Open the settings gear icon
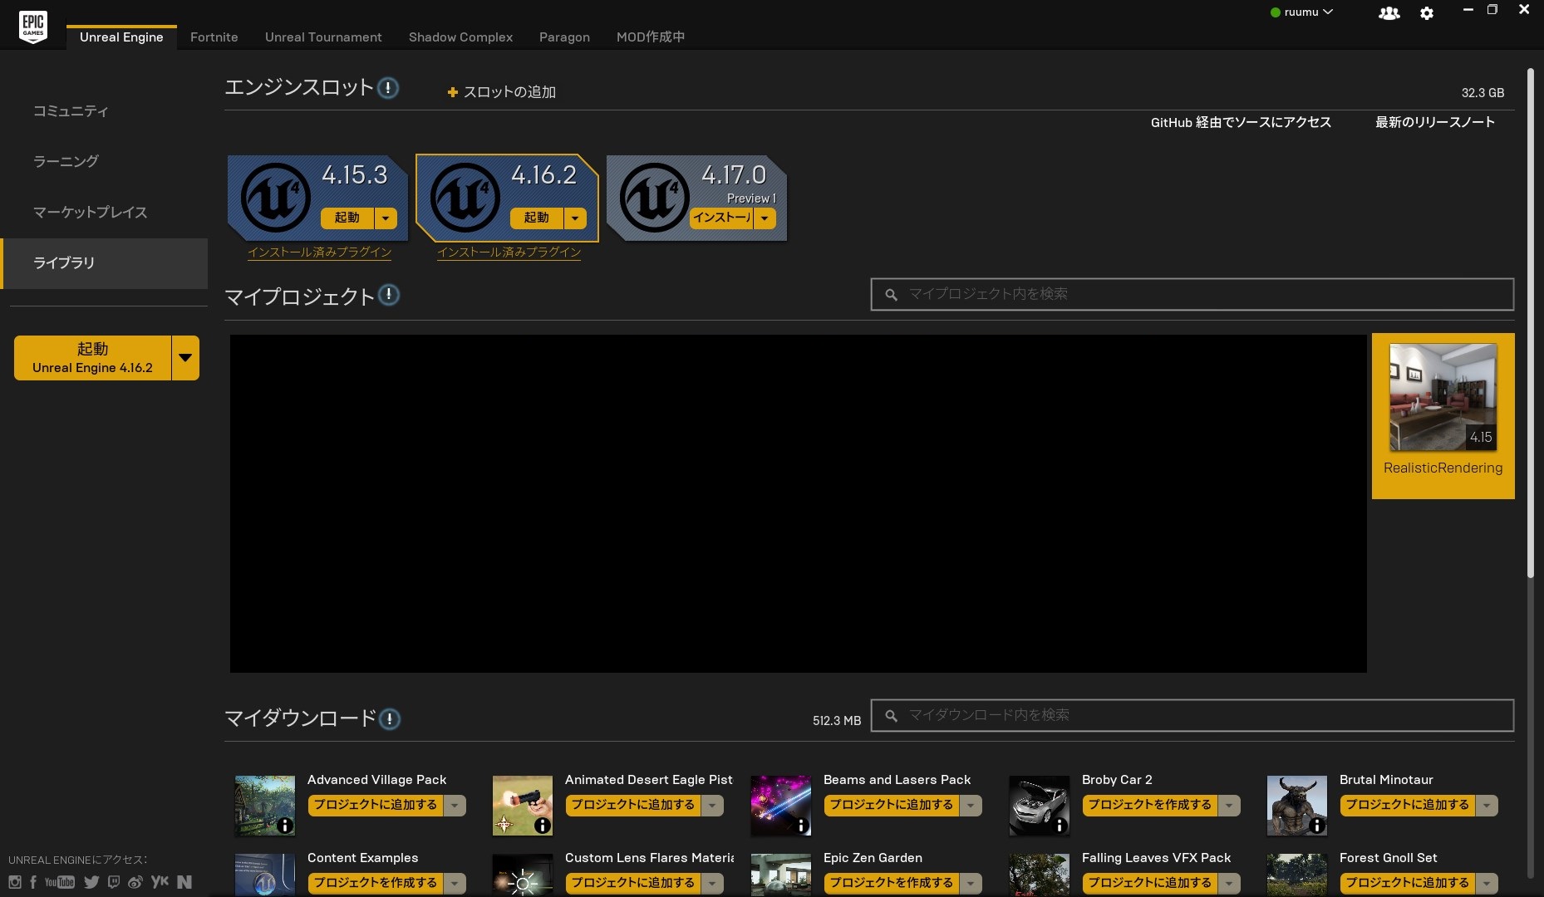1544x897 pixels. coord(1427,13)
